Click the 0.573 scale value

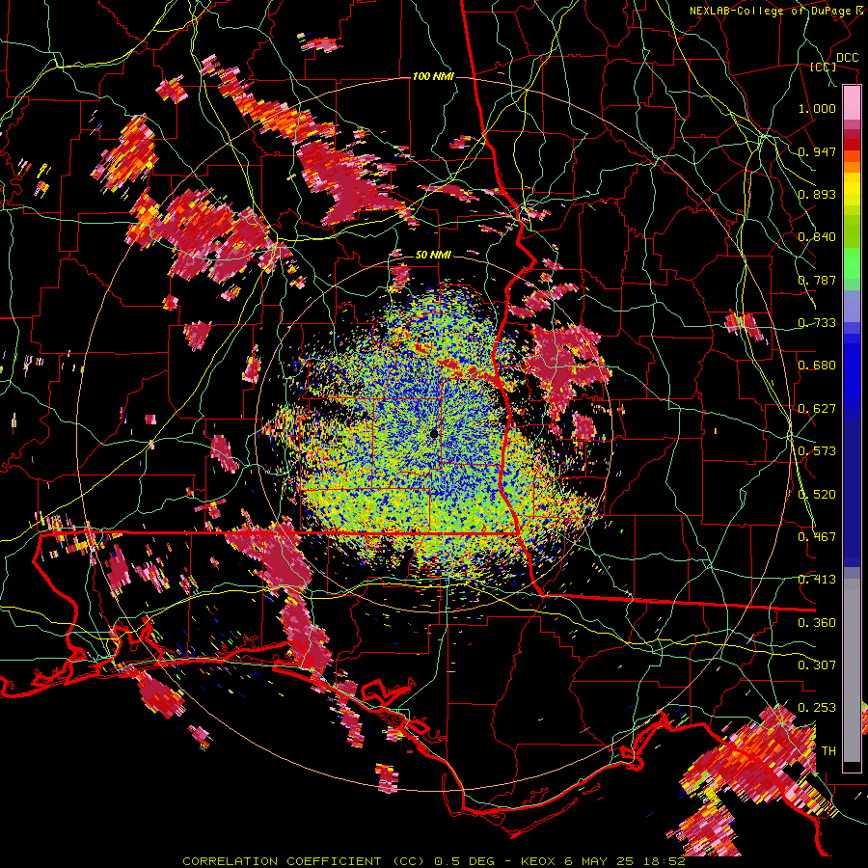(817, 451)
